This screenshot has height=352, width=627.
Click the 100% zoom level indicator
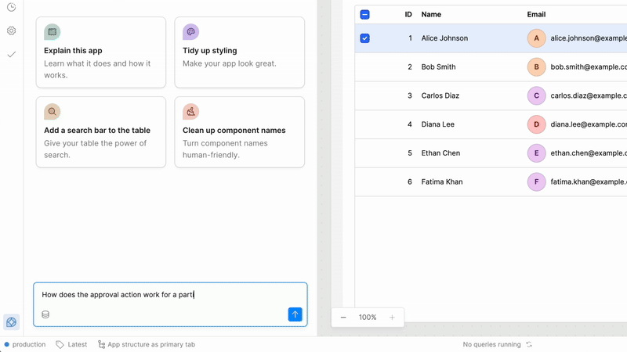pyautogui.click(x=368, y=318)
